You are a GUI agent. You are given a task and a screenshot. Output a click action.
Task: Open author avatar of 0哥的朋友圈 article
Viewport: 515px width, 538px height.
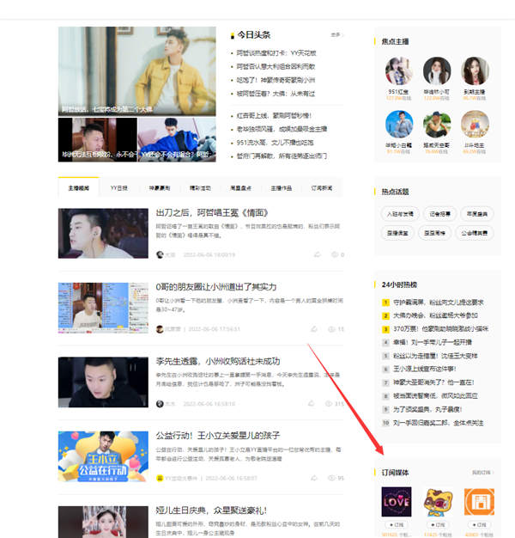click(160, 329)
